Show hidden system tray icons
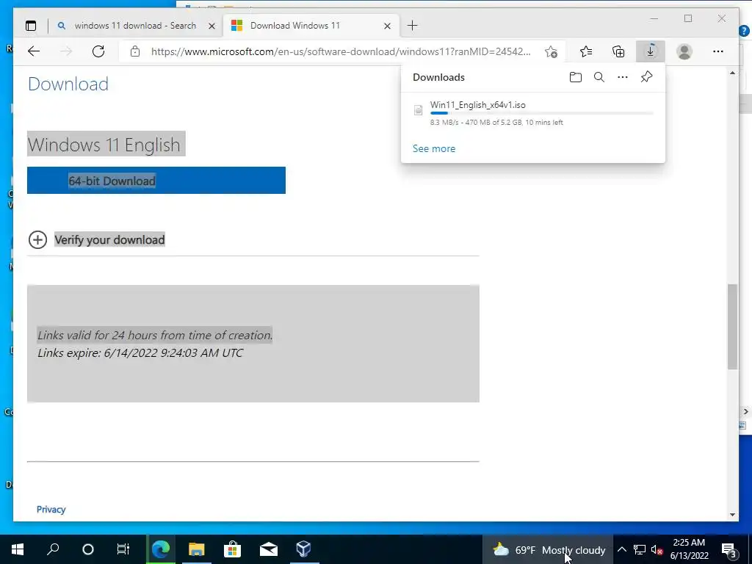752x564 pixels. click(621, 549)
